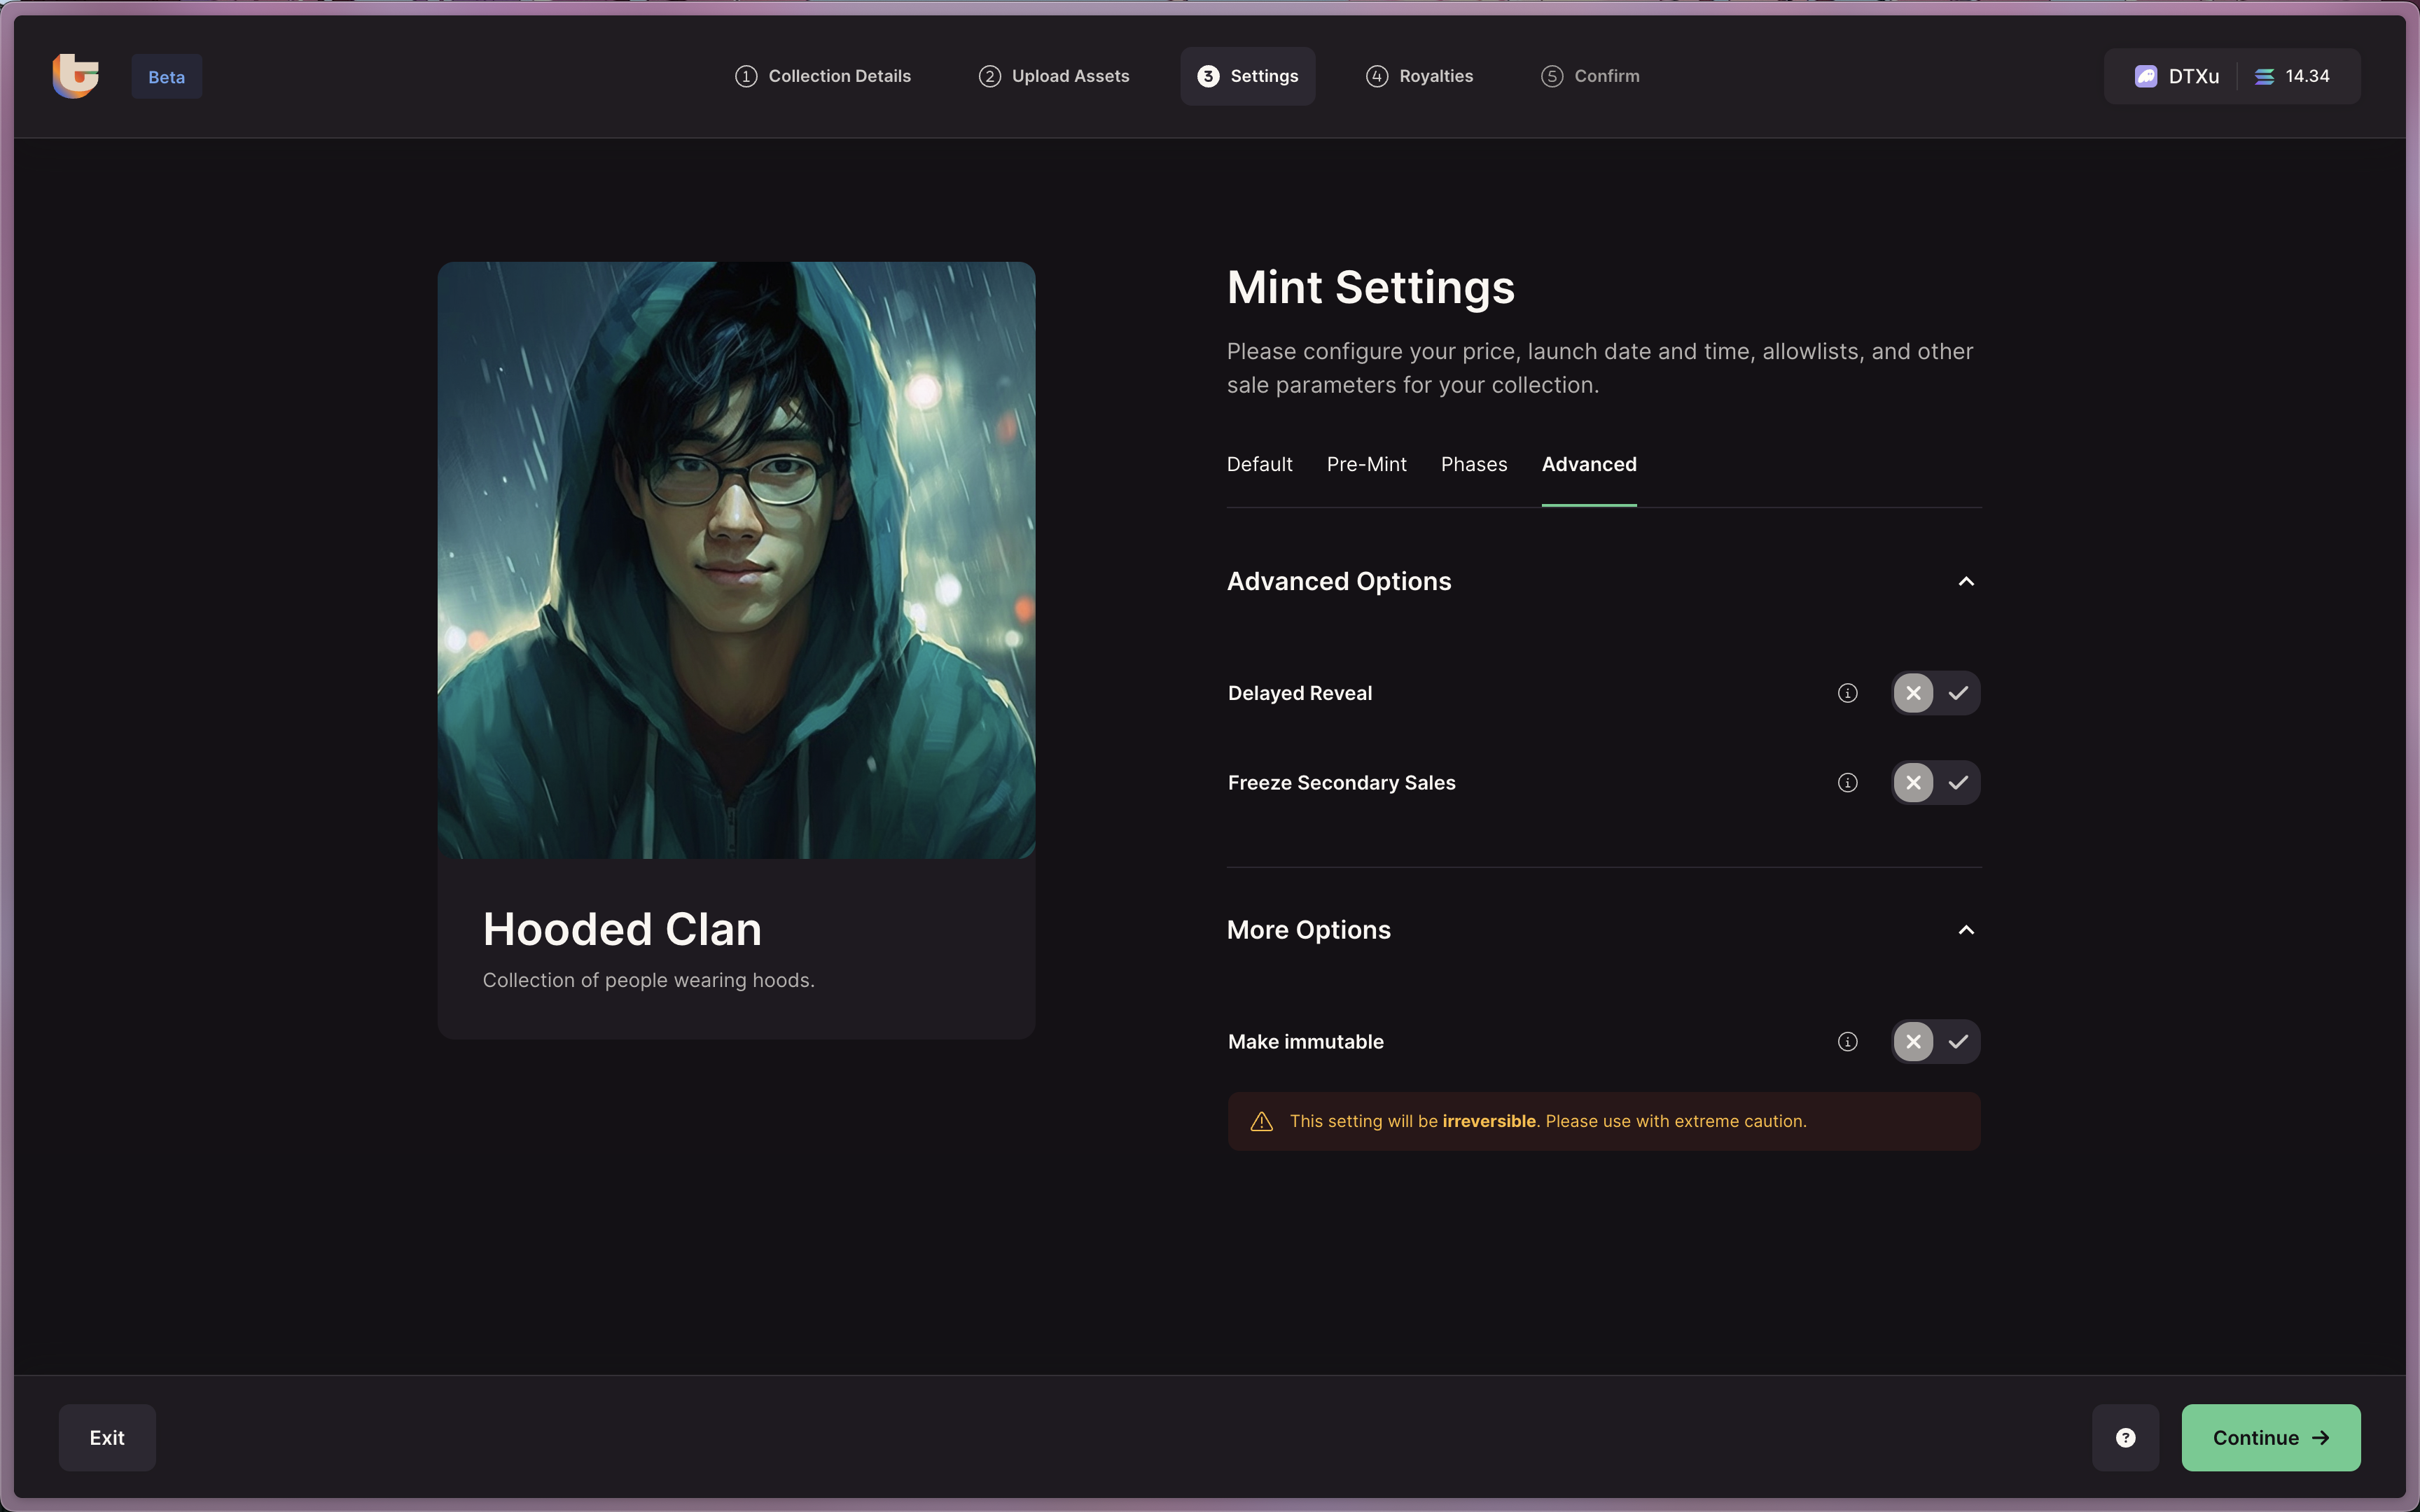This screenshot has height=1512, width=2420.
Task: Turn on the Make immutable toggle
Action: pyautogui.click(x=1957, y=1042)
